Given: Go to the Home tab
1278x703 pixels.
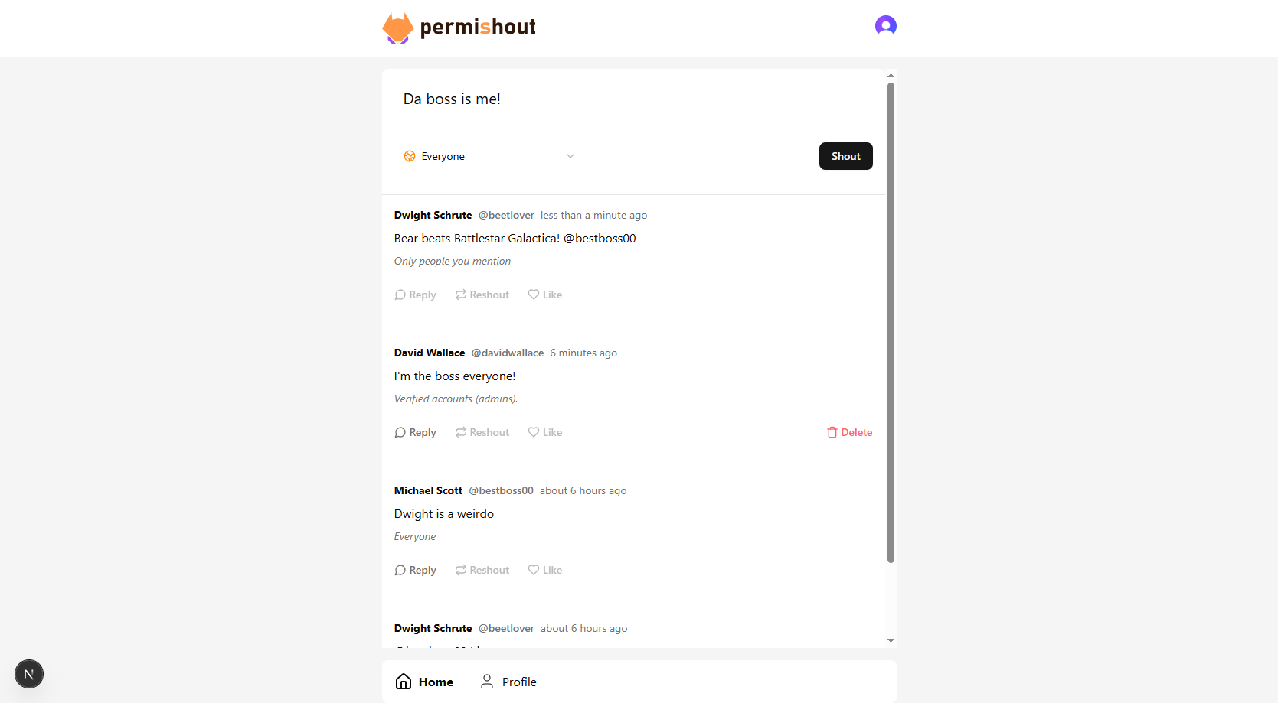Looking at the screenshot, I should click(x=424, y=682).
